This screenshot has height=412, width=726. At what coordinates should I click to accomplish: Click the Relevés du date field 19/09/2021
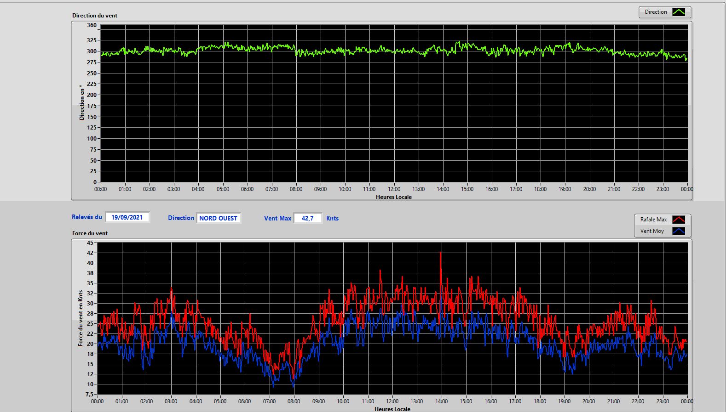coord(127,217)
